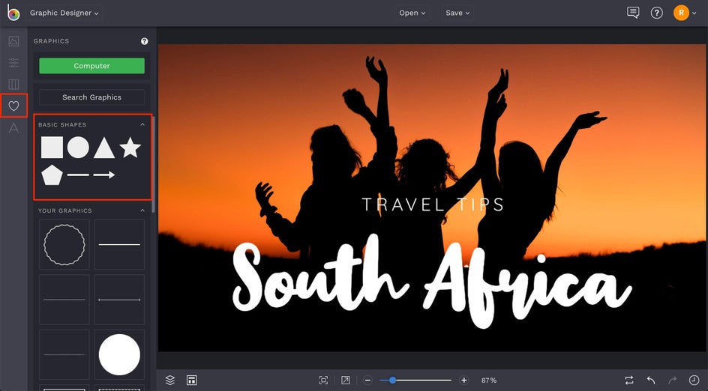
Task: Add the star basic shape
Action: click(x=130, y=148)
